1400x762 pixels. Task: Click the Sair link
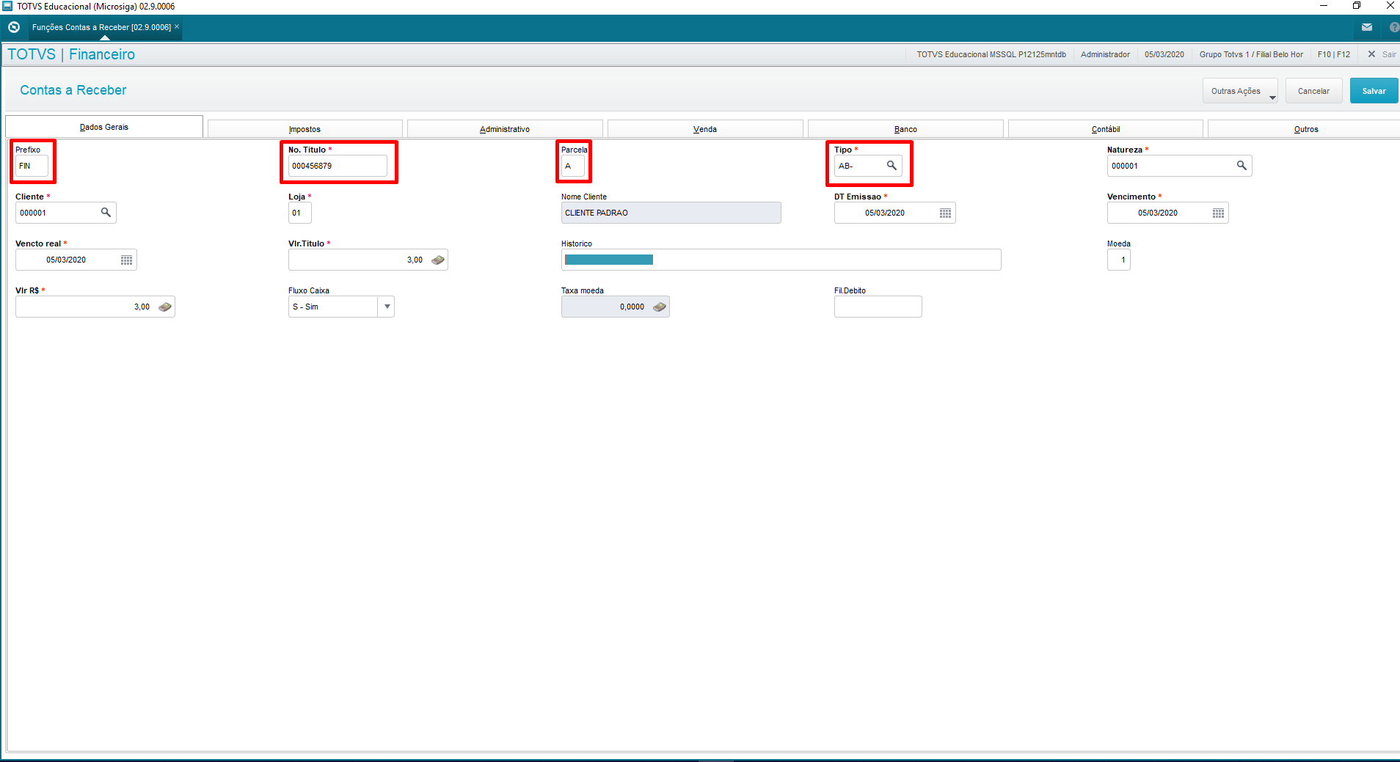pos(1389,54)
